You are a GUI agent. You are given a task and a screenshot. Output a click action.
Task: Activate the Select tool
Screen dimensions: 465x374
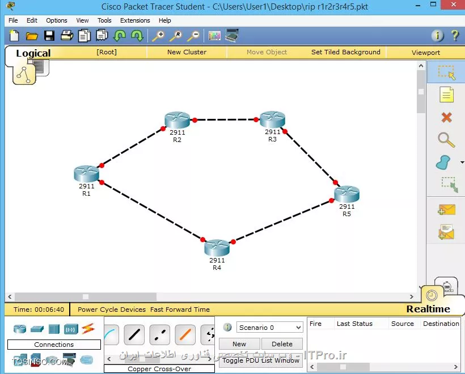(x=446, y=72)
